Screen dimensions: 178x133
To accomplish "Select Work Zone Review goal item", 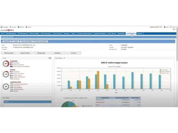I will click(20, 77).
